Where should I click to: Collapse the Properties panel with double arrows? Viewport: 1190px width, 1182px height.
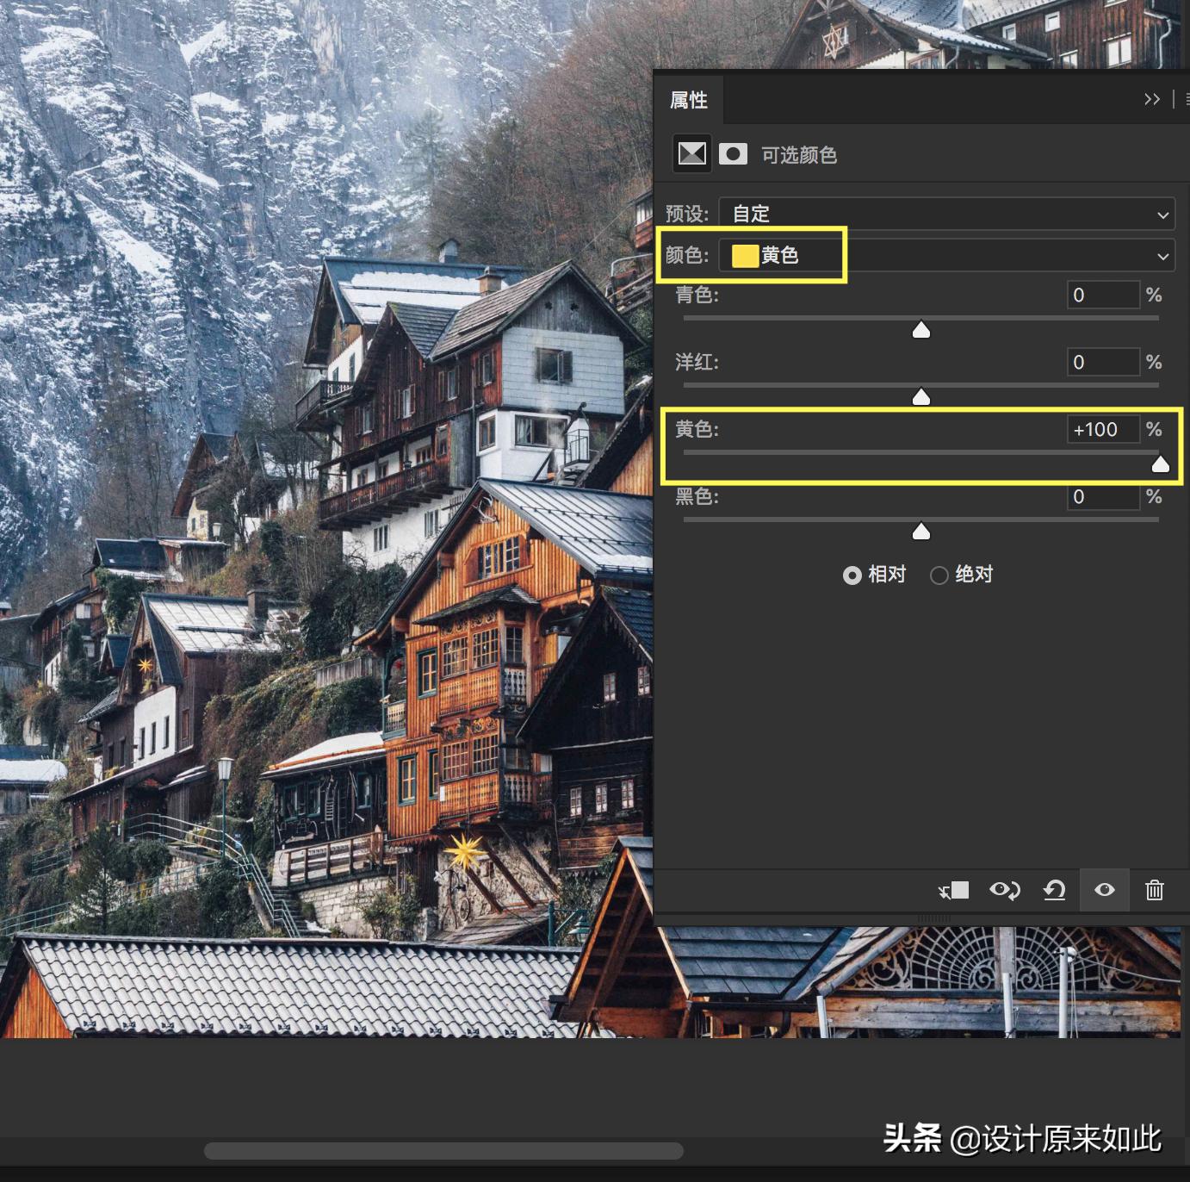tap(1151, 100)
